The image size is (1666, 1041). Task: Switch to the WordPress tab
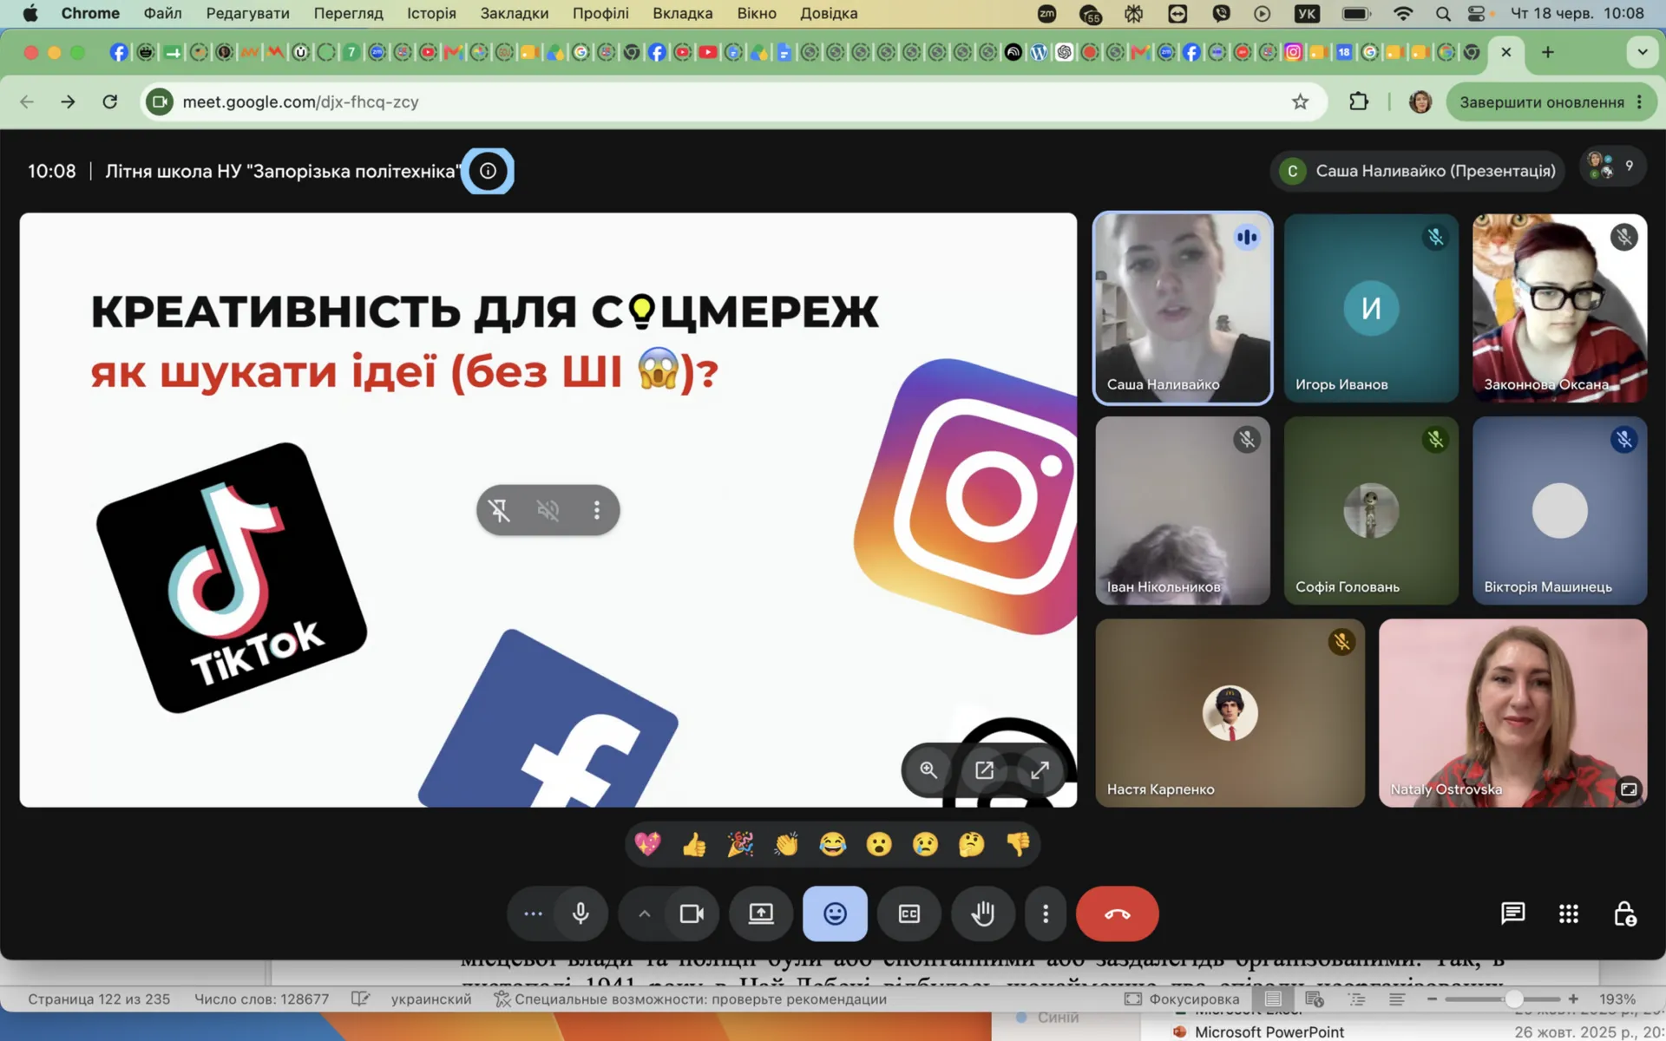tap(1039, 52)
